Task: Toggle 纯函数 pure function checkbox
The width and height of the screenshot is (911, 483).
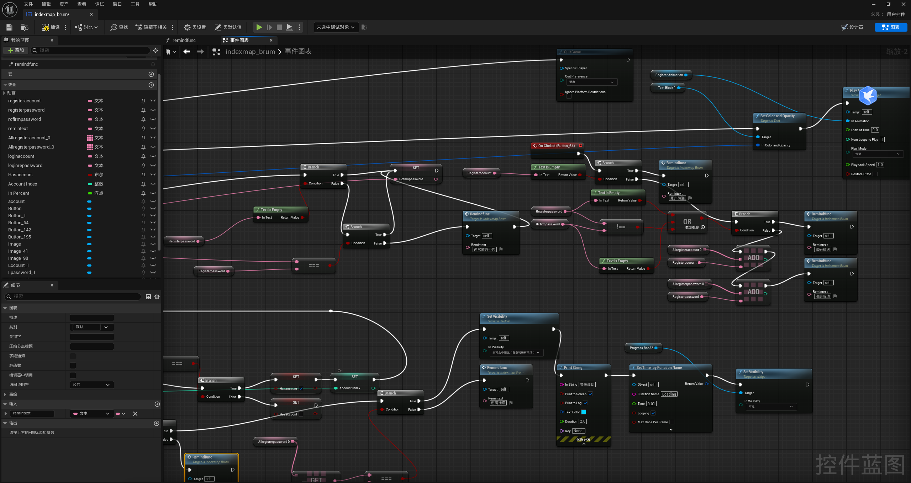Action: point(73,366)
